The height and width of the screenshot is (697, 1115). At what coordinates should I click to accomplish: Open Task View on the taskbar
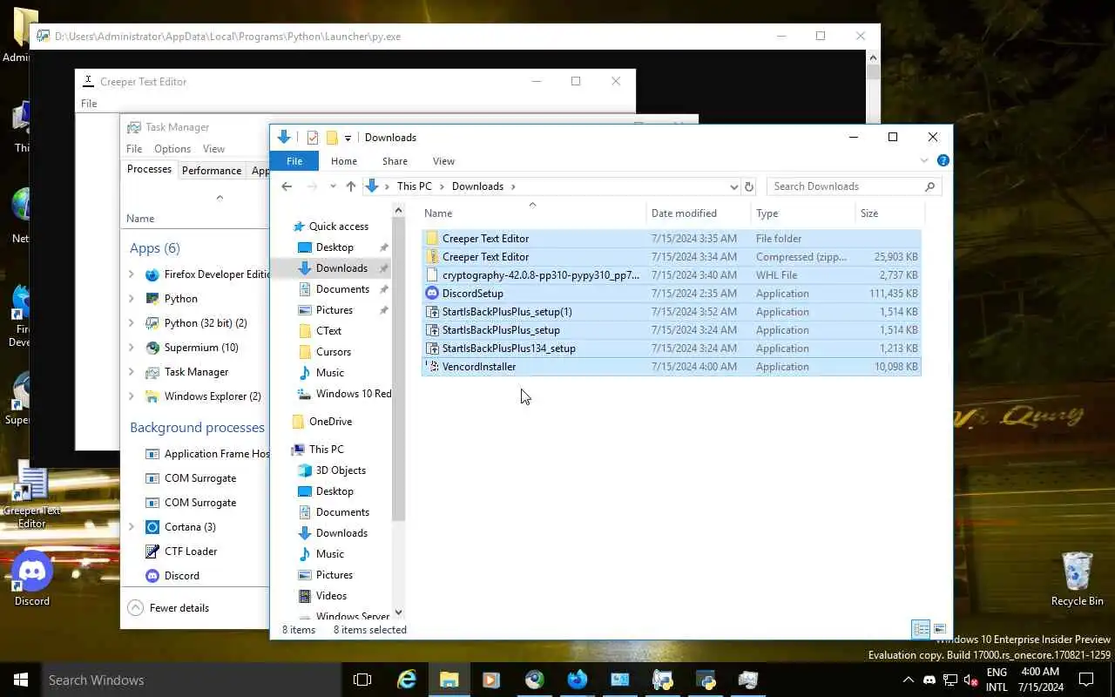click(x=362, y=680)
